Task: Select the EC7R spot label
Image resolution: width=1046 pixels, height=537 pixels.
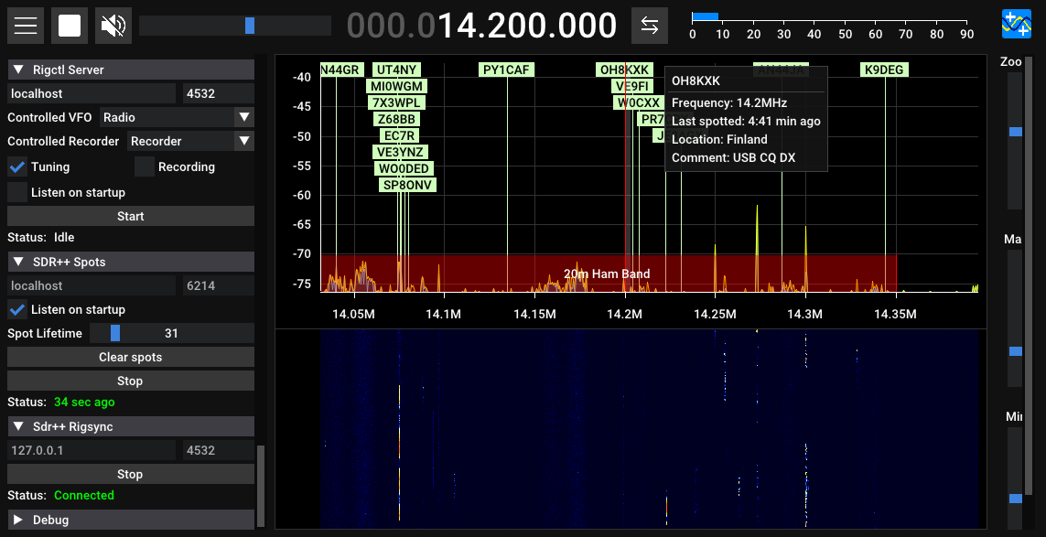Action: 400,135
